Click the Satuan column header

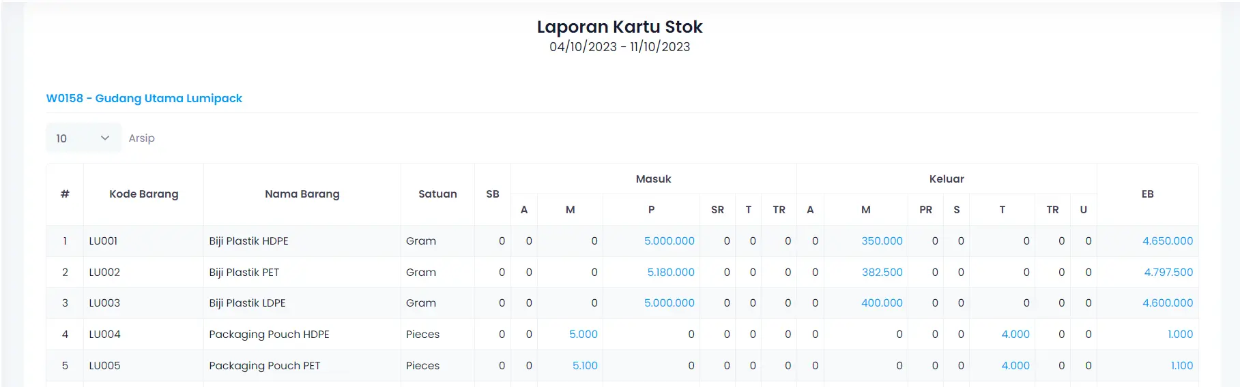click(x=437, y=194)
